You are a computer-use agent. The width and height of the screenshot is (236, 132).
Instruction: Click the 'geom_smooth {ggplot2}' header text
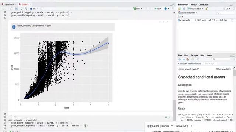(189, 69)
